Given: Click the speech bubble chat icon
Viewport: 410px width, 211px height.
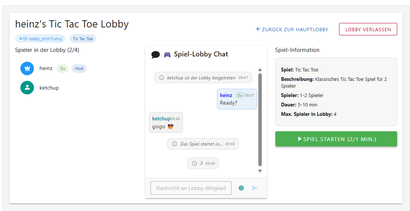Looking at the screenshot, I should 155,55.
